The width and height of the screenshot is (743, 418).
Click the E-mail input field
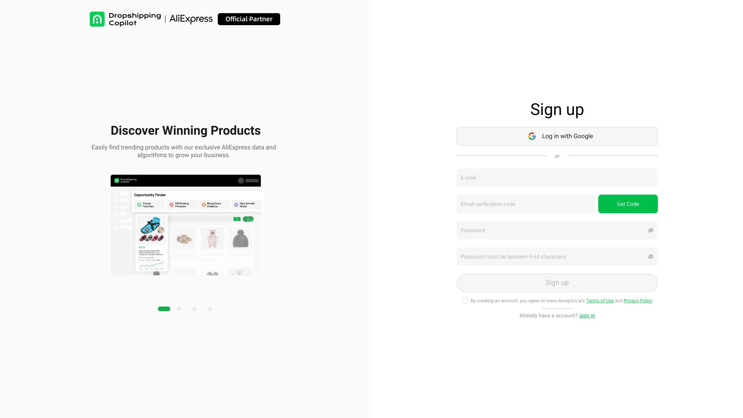pyautogui.click(x=557, y=178)
